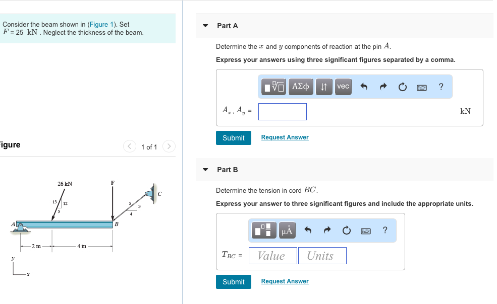Open the template builder icon in Part B

click(x=264, y=230)
